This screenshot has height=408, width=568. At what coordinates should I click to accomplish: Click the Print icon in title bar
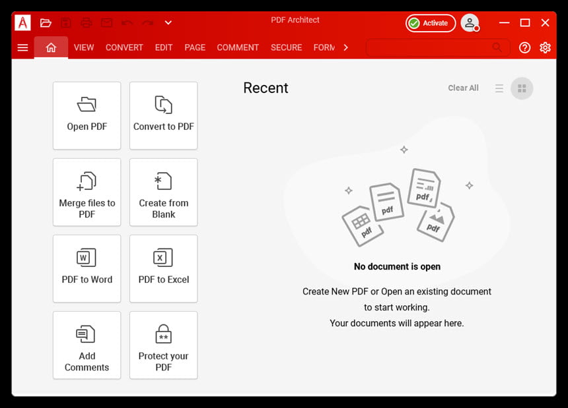(x=86, y=23)
